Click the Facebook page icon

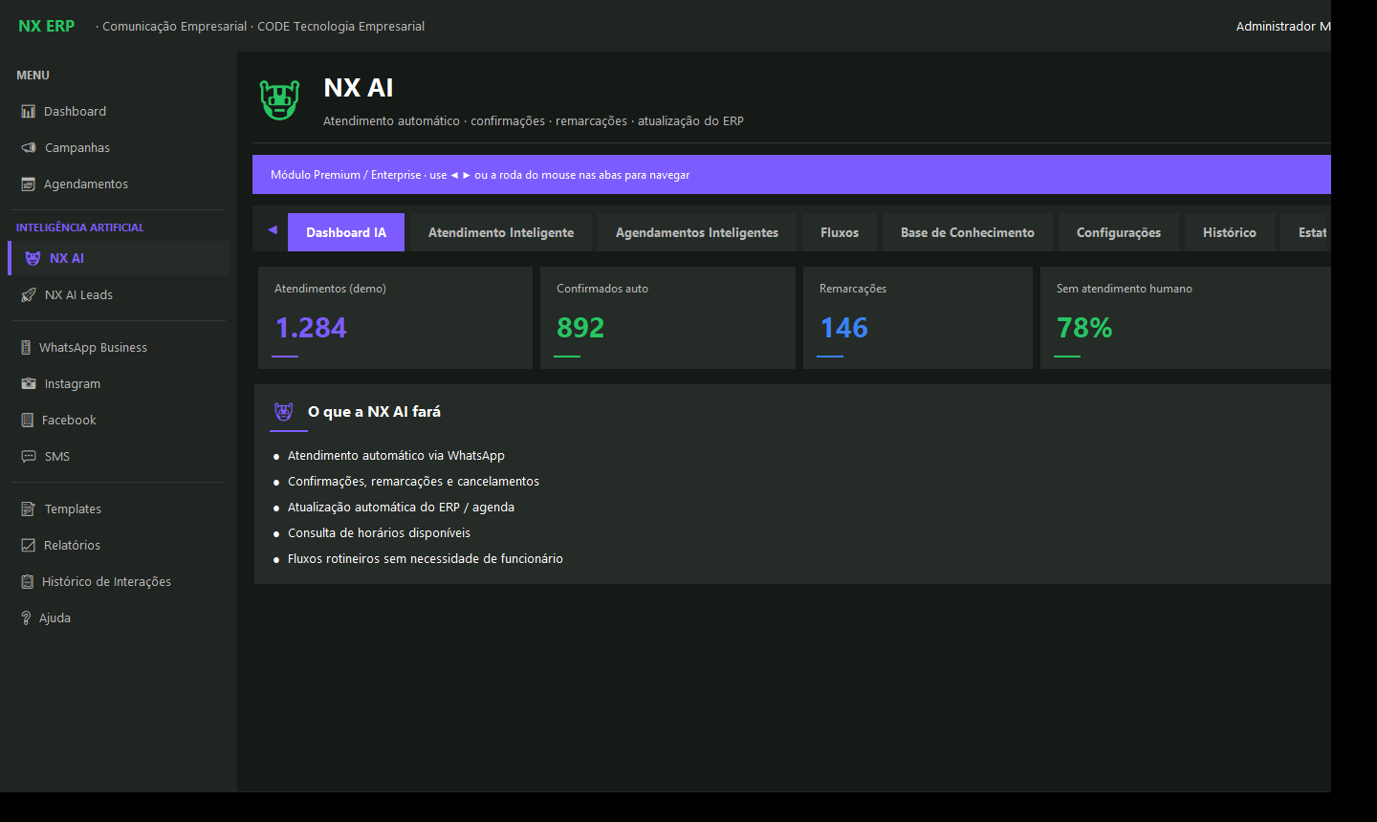click(x=28, y=421)
